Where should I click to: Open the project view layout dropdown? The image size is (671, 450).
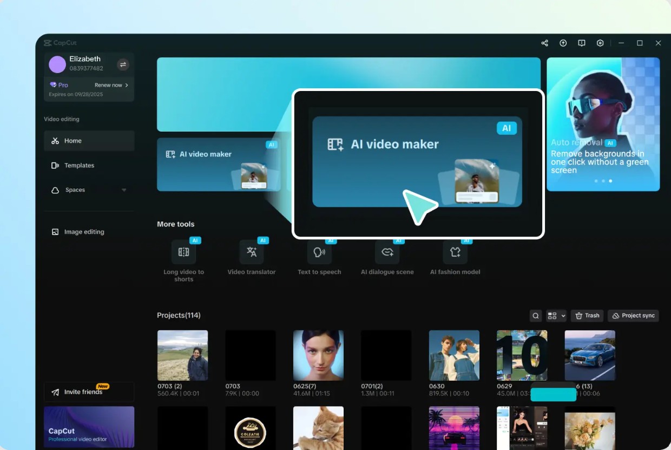coord(556,316)
